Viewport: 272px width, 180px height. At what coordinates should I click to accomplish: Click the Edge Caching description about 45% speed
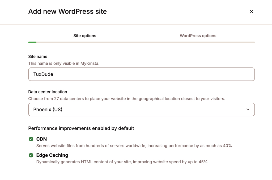point(122,162)
